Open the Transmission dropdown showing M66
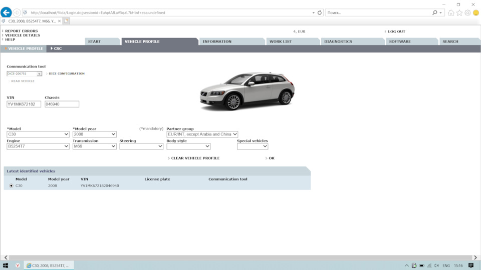Screen dimensions: 481x270 (94, 146)
